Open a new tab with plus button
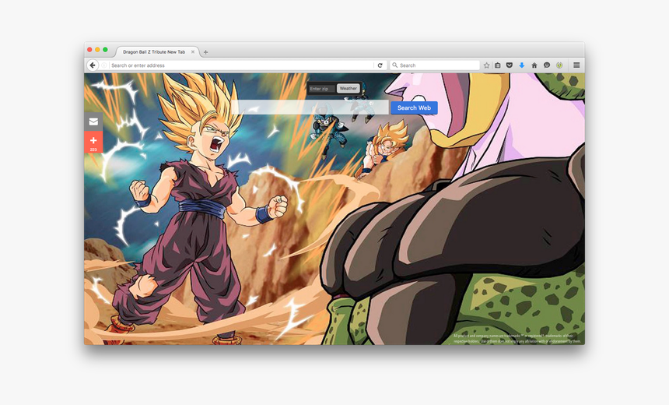The height and width of the screenshot is (405, 669). (x=205, y=52)
